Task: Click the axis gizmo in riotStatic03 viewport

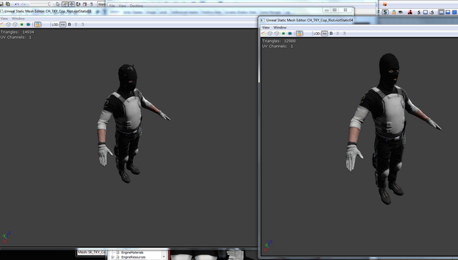Action: 6,237
